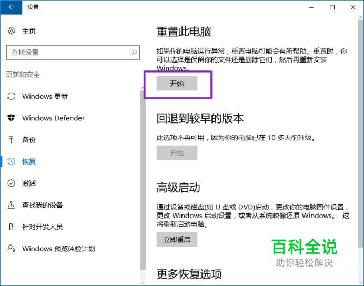
Task: Open Windows 更新 settings page
Action: [45, 96]
